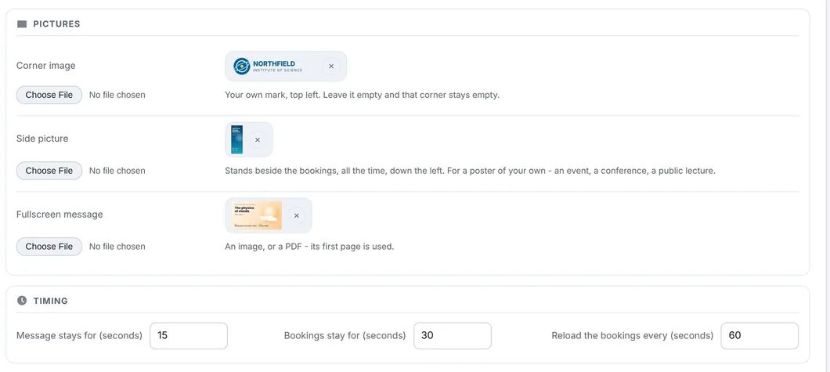Click 'Reload the bookings every (seconds)' label
The height and width of the screenshot is (372, 830).
pyautogui.click(x=633, y=335)
